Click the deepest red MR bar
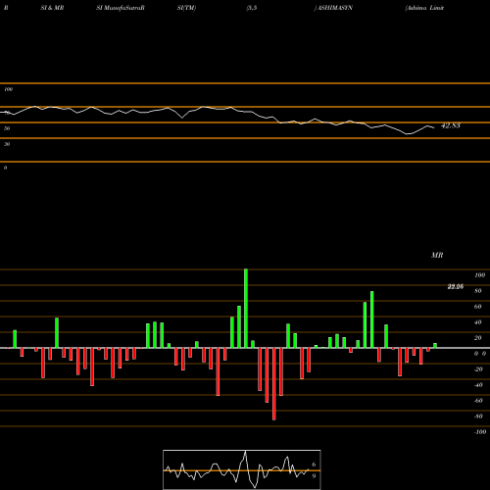 (273, 384)
